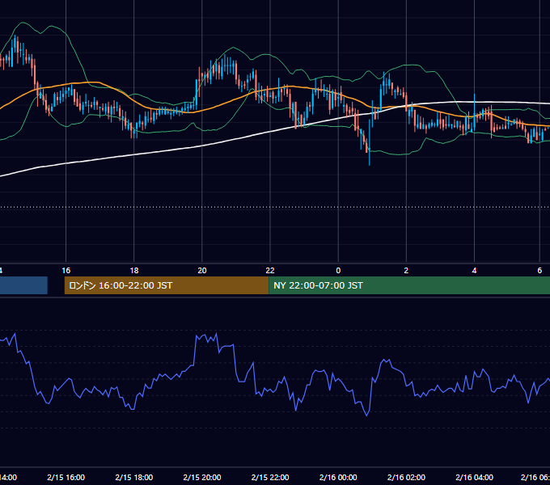Click the 0 hour axis label
Image resolution: width=550 pixels, height=485 pixels.
(x=338, y=271)
